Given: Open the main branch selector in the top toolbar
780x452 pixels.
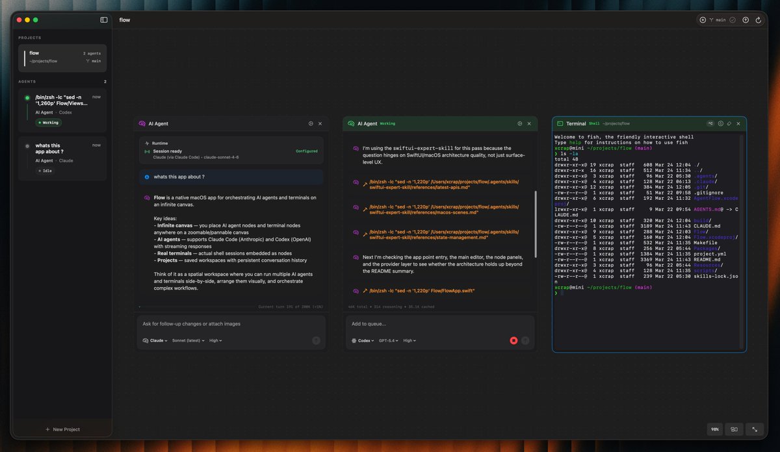Looking at the screenshot, I should coord(718,20).
